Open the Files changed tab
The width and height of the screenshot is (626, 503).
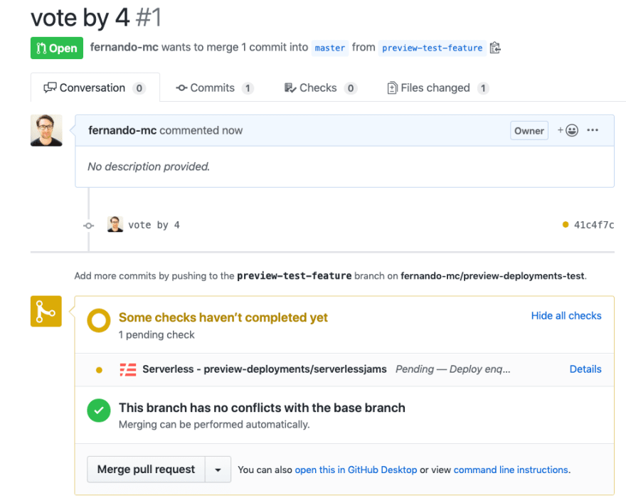click(437, 88)
